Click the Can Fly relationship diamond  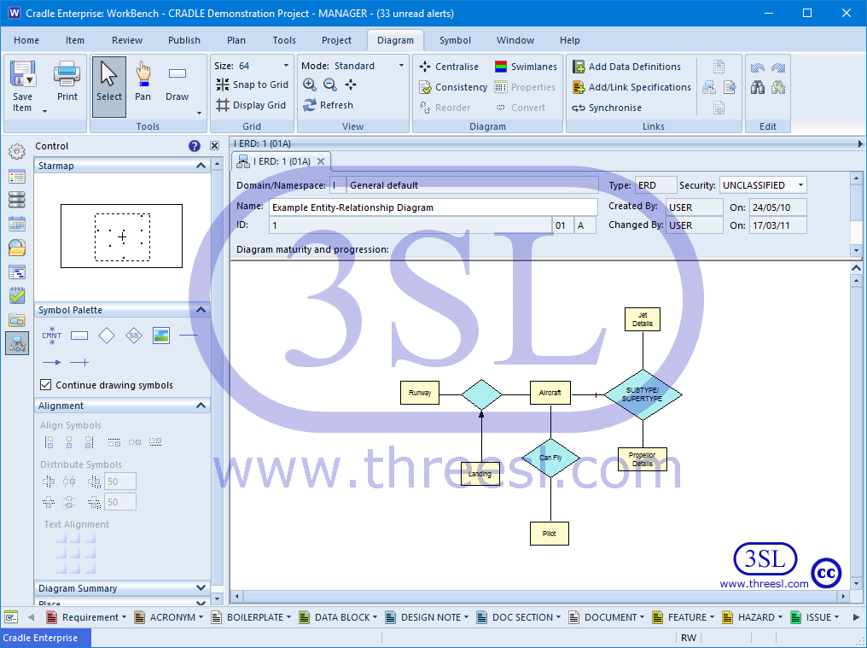coord(550,458)
